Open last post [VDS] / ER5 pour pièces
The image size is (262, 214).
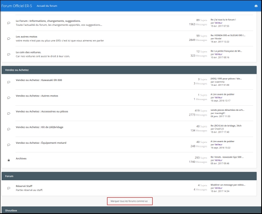pyautogui.click(x=226, y=79)
